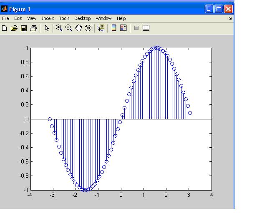Click the y-axis label 0.2

point(25,105)
